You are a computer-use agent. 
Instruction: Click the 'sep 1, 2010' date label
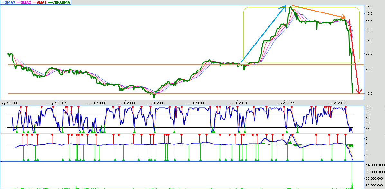point(237,103)
